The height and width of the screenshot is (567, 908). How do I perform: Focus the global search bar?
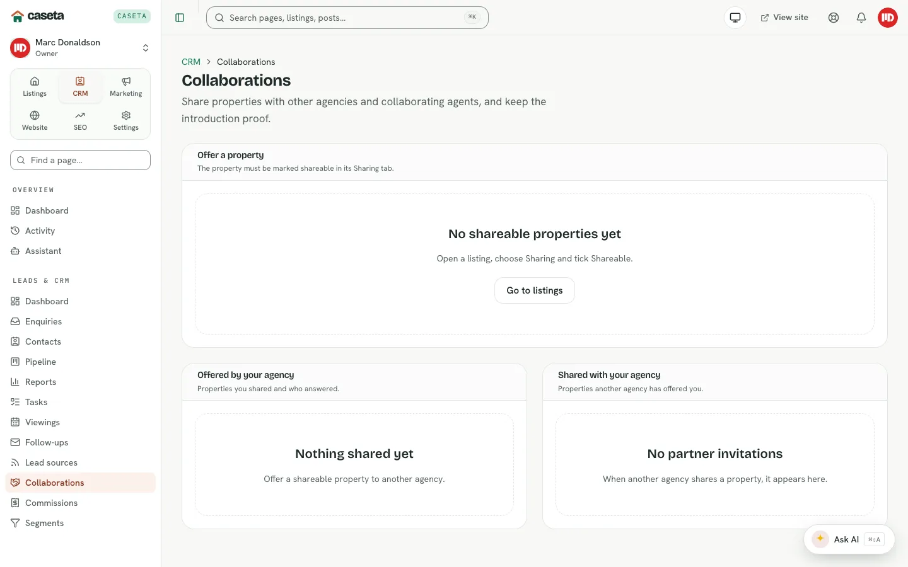click(347, 18)
